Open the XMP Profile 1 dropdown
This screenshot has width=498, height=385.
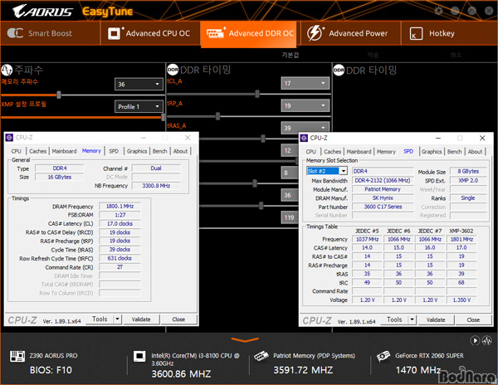coord(139,107)
